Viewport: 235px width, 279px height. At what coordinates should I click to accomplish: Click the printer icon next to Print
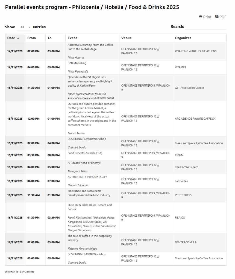click(201, 17)
